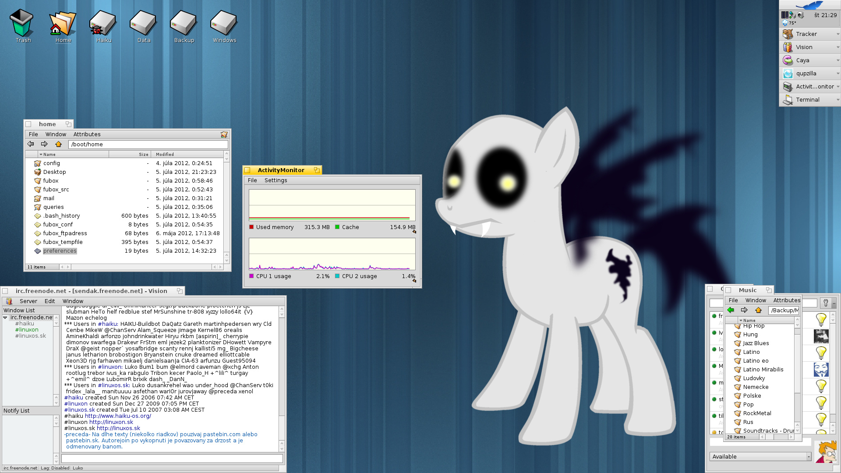
Task: Click the CPU 1 usage magenta swatch
Action: click(251, 276)
